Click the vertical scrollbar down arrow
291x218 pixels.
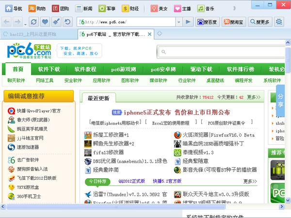coord(288,200)
